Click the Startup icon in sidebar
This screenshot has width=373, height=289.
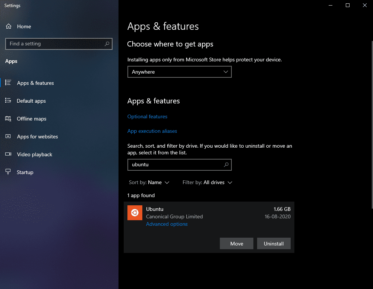8,172
